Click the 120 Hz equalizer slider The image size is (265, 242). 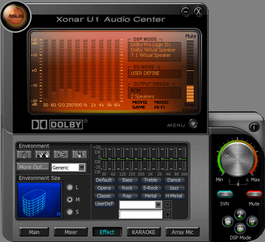(122, 159)
